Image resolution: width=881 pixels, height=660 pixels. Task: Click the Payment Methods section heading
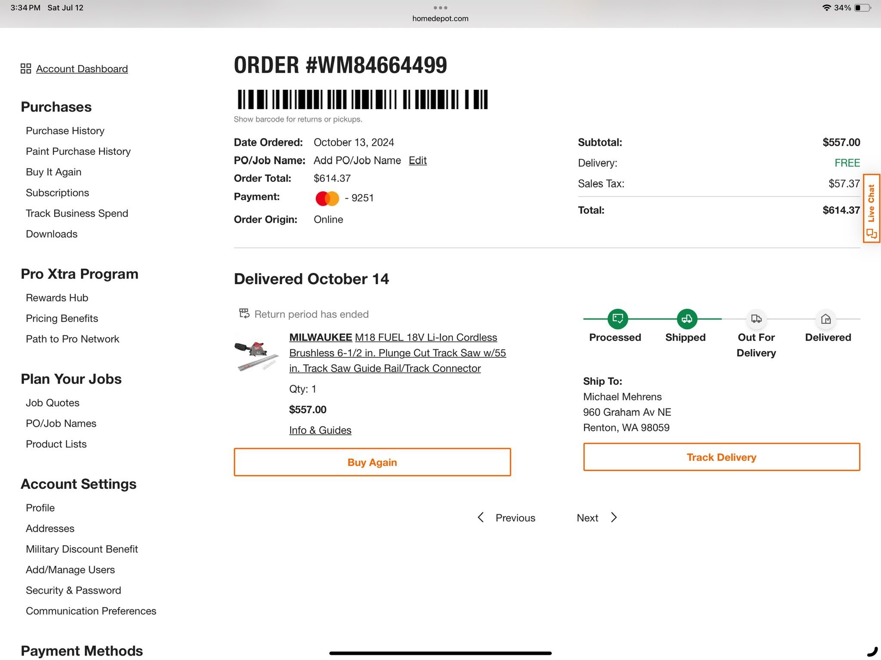point(82,651)
